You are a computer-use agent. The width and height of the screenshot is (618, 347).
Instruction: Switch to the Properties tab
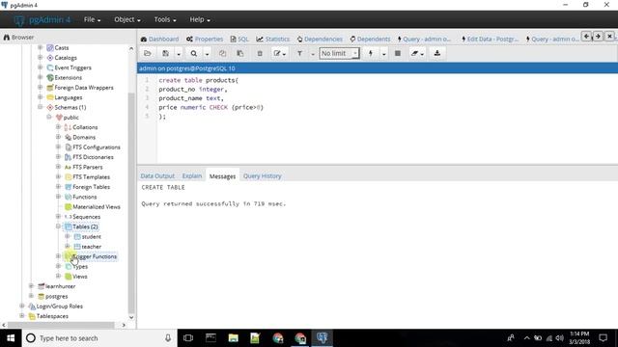[x=205, y=39]
